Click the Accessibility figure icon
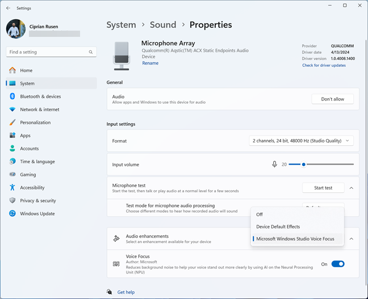The width and height of the screenshot is (368, 299). 12,187
